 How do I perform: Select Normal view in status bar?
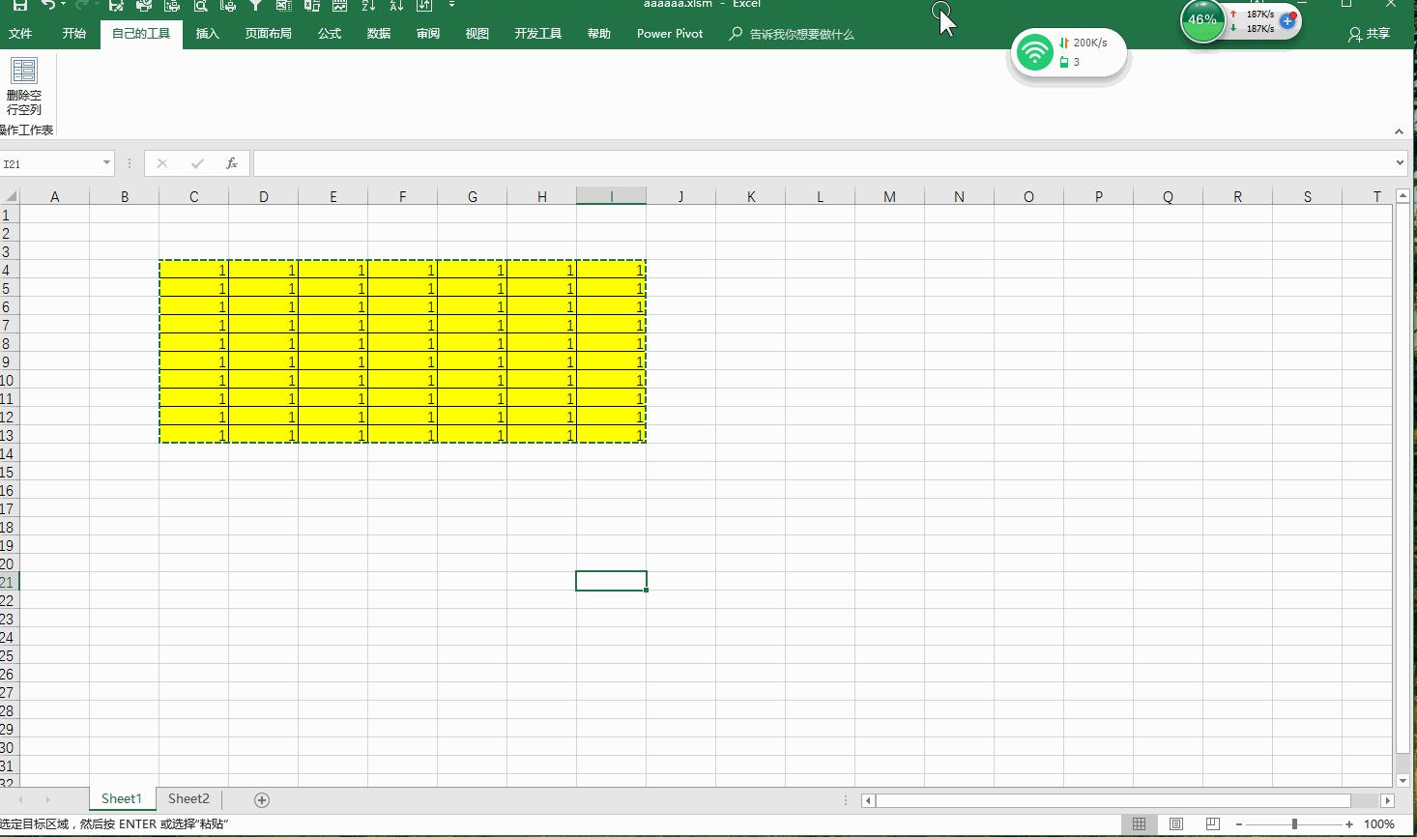[x=1140, y=823]
